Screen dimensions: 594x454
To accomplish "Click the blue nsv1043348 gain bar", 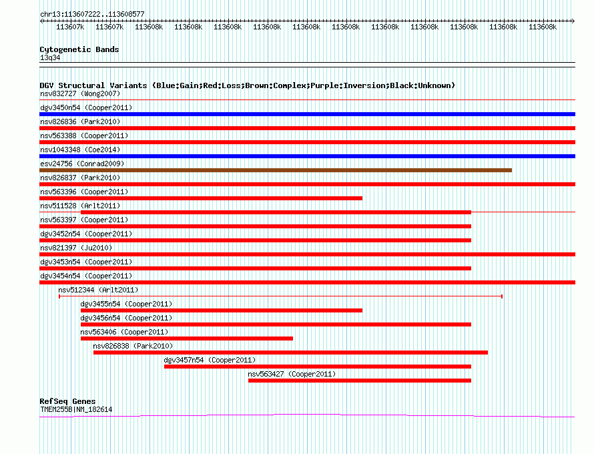I will [307, 156].
